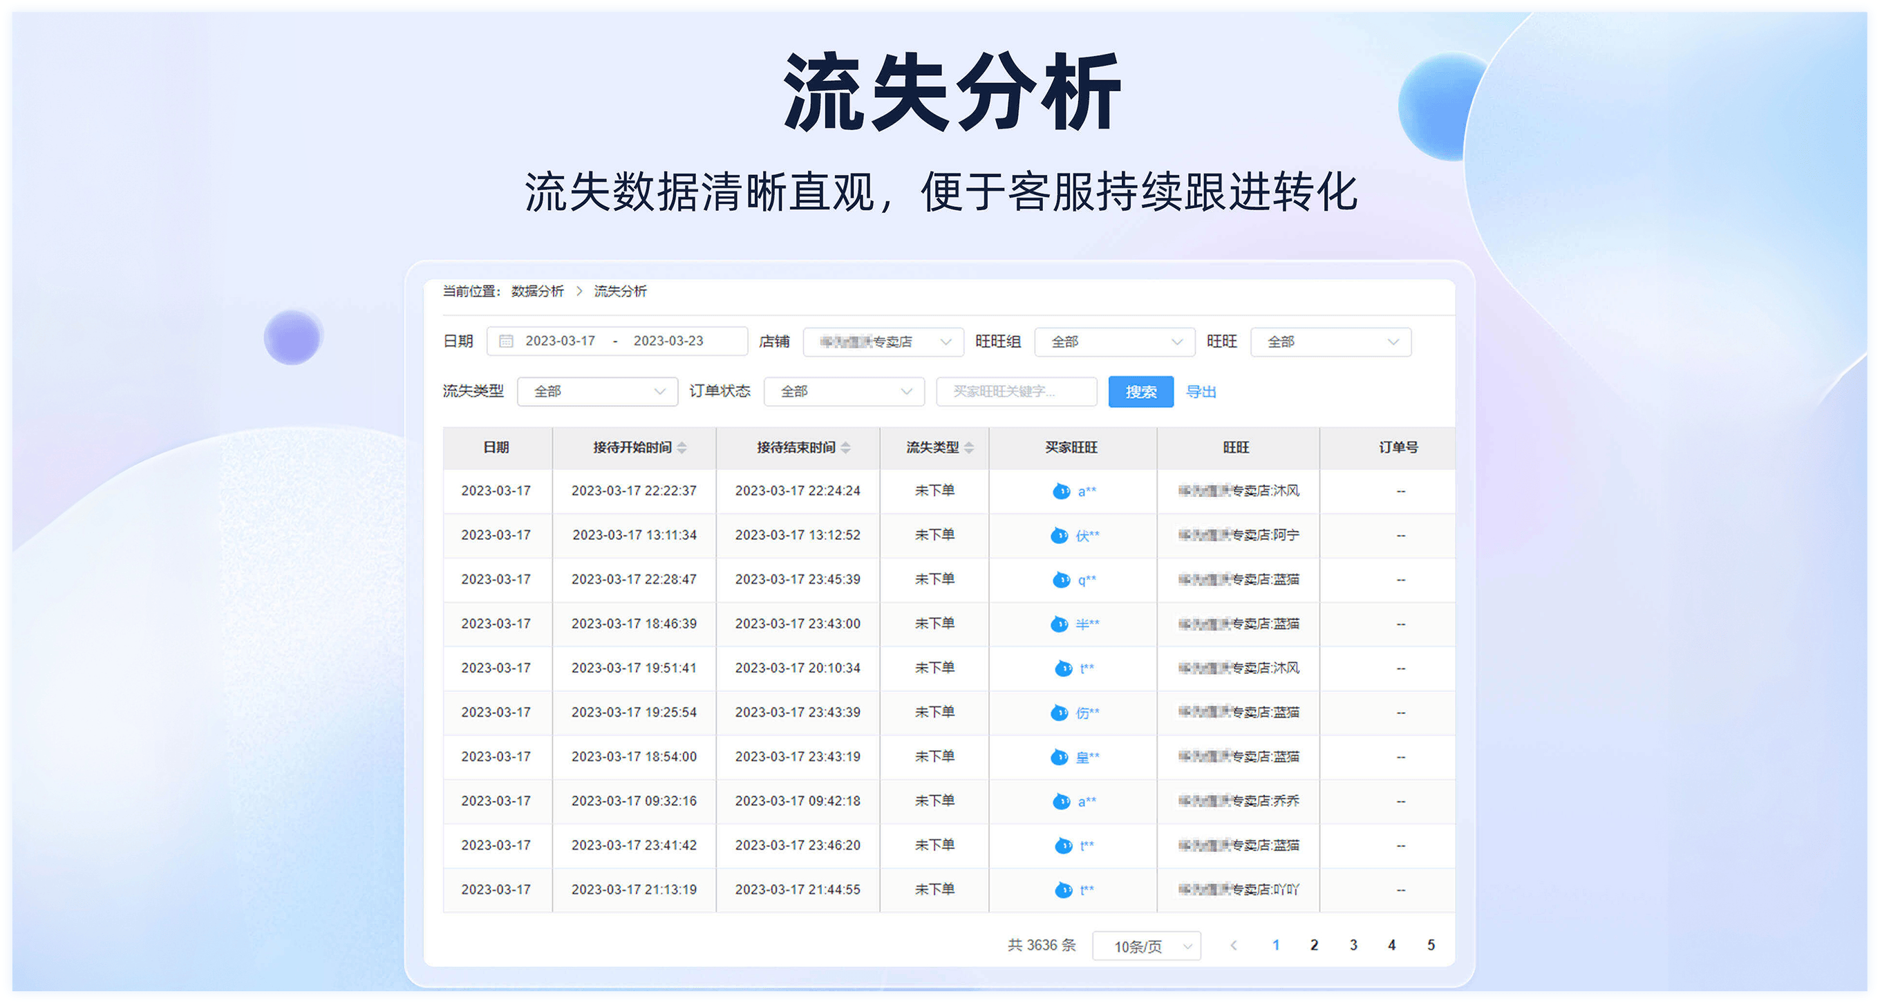Click buyer name 伏**
This screenshot has width=1880, height=1003.
1087,536
